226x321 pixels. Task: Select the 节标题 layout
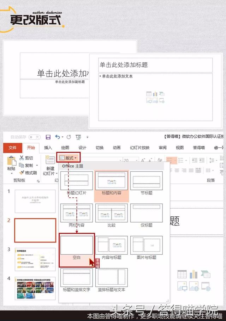(147, 184)
